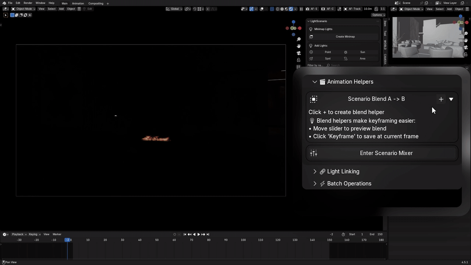Switch to the Compositing workspace tab
This screenshot has width=471, height=265.
coord(96,3)
